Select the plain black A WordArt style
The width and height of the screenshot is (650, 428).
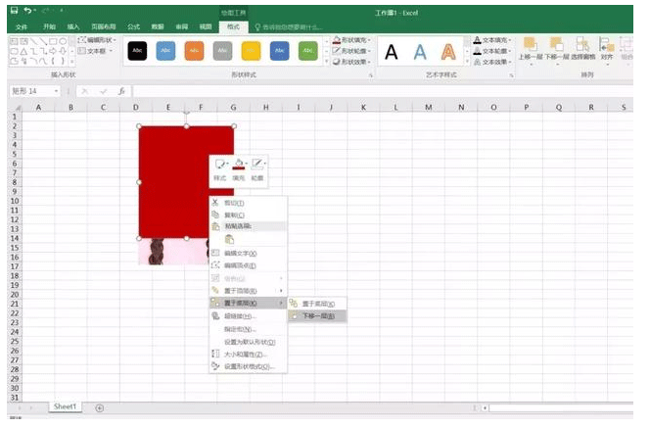(391, 52)
